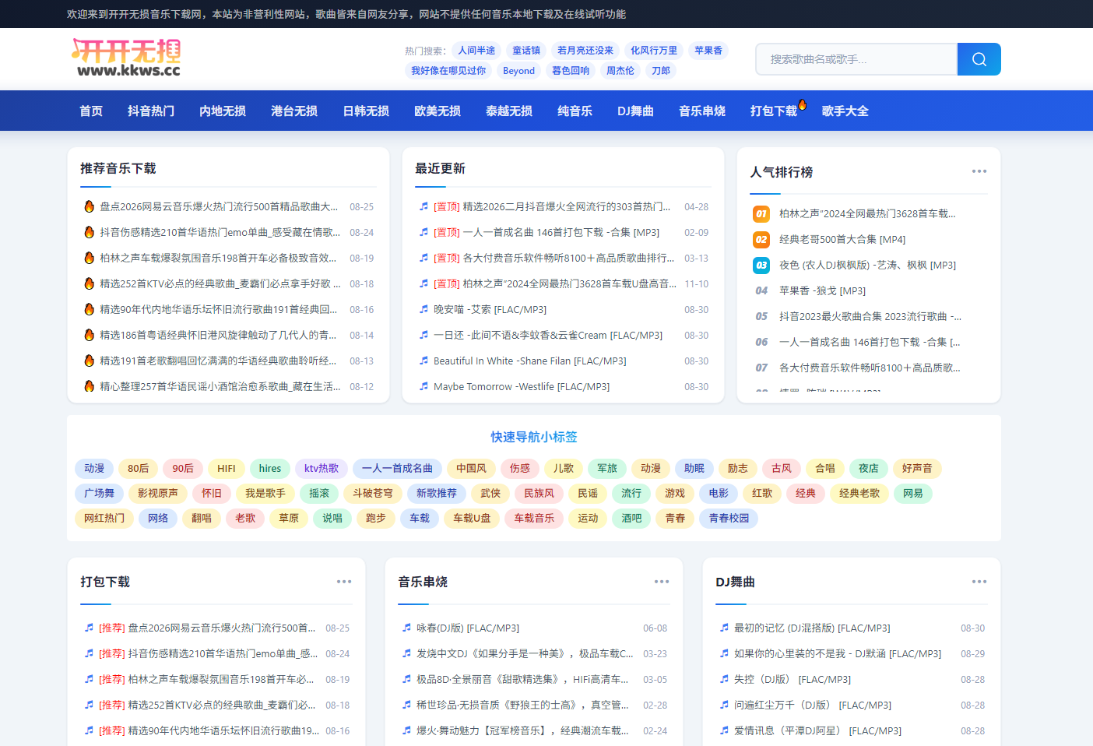Click music note icon beside 咏春(DJ版)
Image resolution: width=1093 pixels, height=746 pixels.
pyautogui.click(x=406, y=628)
